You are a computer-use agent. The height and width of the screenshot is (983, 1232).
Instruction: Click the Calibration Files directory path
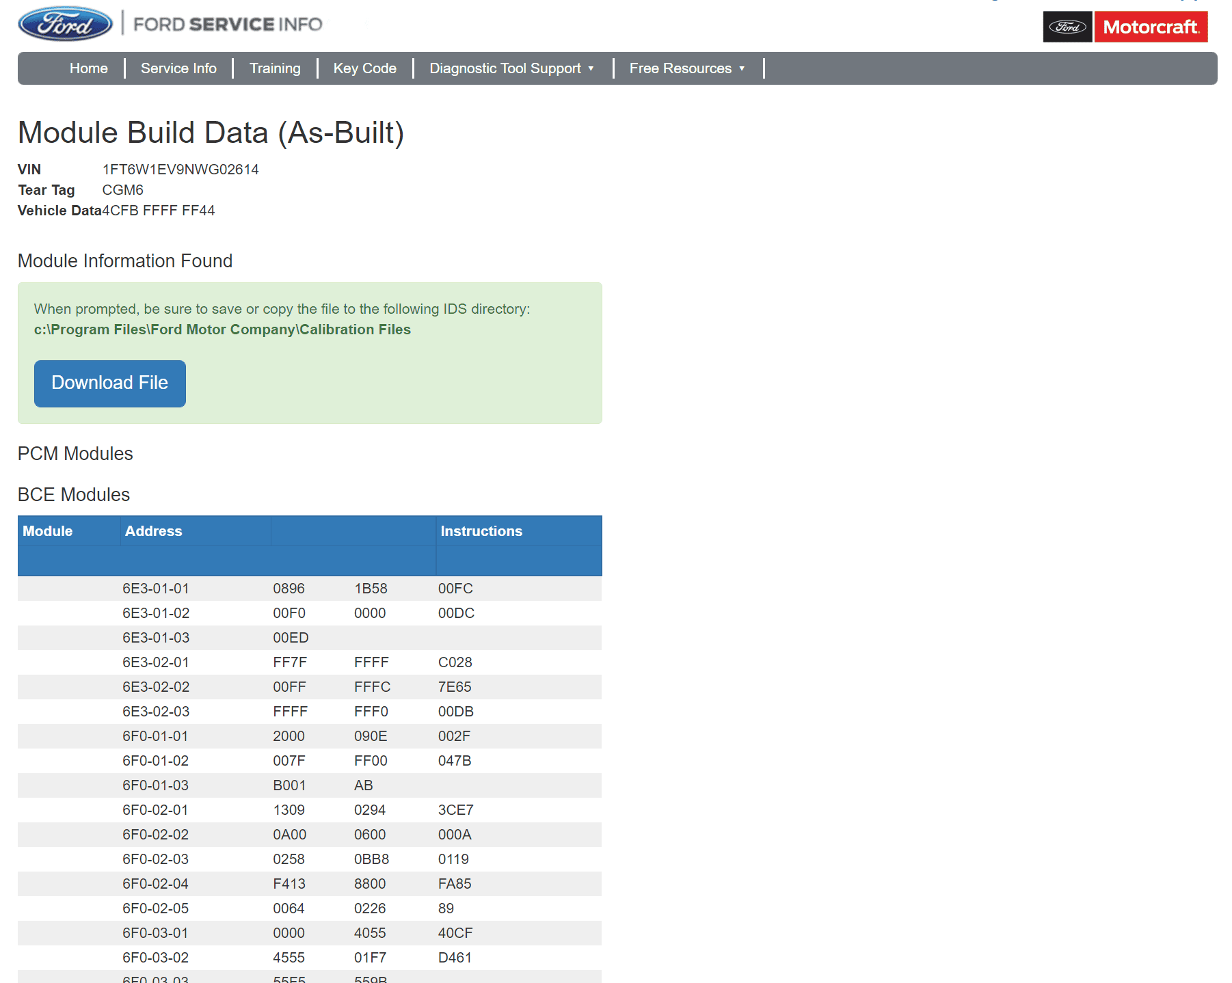222,329
